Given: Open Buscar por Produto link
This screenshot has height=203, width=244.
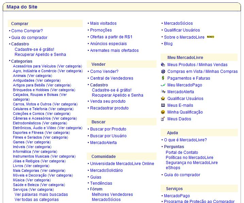Looking at the screenshot, I should pyautogui.click(x=108, y=129).
